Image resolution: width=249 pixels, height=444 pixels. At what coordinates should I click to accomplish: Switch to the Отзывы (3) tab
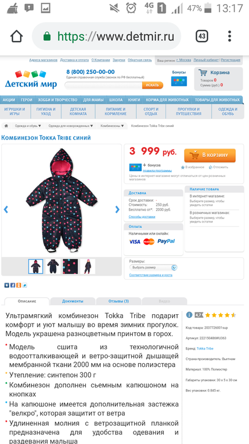[x=118, y=301]
